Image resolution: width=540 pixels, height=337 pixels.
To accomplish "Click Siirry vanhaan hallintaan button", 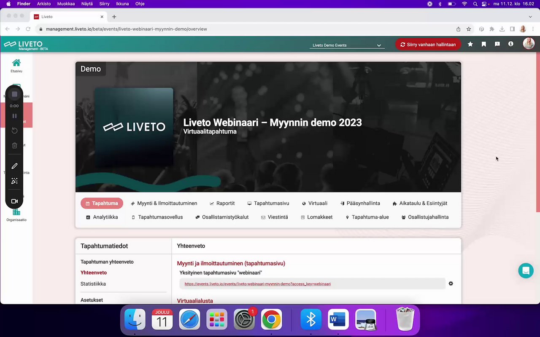I will click(x=428, y=44).
